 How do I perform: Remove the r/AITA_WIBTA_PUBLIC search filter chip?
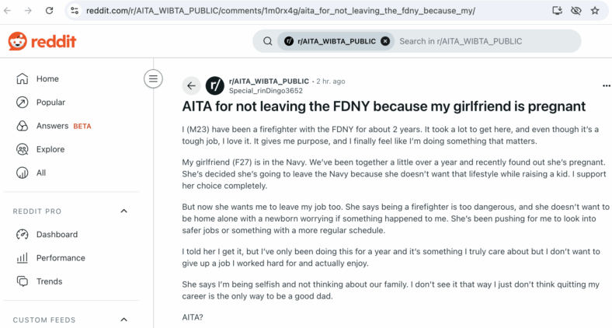(x=385, y=41)
